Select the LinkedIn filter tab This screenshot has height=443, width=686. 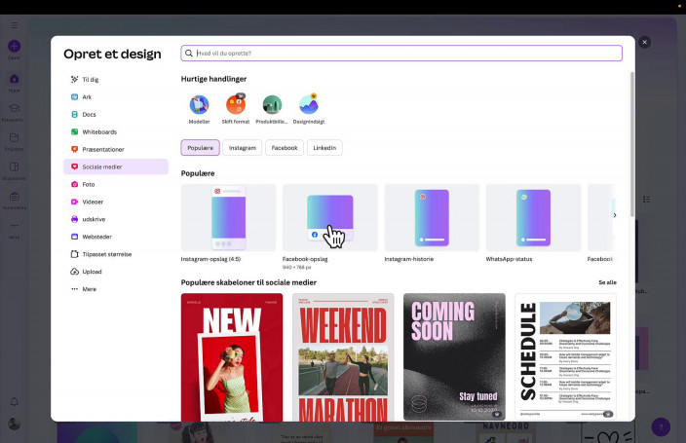pos(324,148)
